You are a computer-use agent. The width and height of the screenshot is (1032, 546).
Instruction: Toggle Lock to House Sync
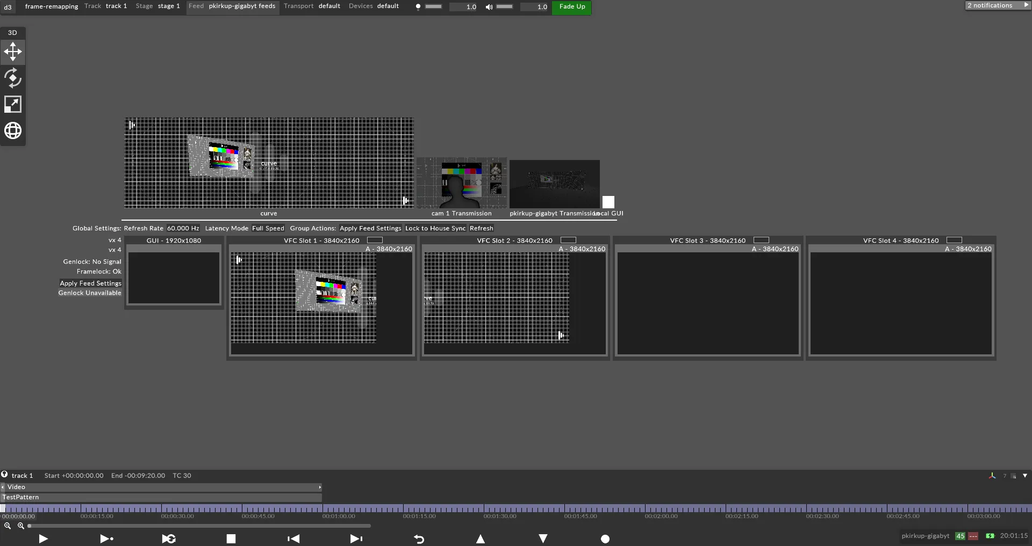pos(435,228)
